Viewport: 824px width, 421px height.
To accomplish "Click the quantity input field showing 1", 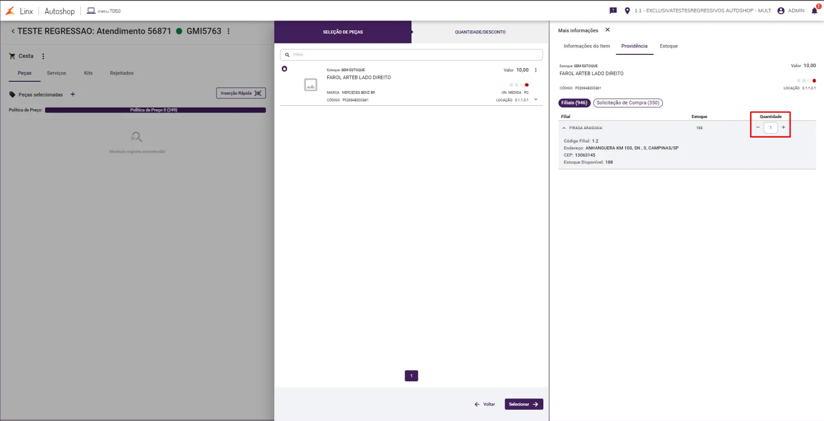I will click(771, 128).
